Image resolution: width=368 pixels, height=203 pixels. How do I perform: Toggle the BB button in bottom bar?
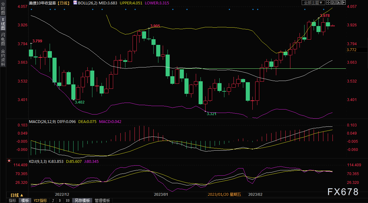[68, 200]
